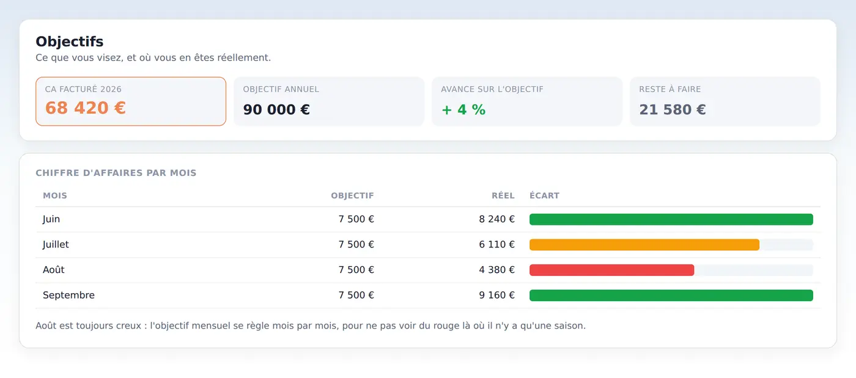Select the Reste à faire card
The width and height of the screenshot is (856, 378).
(x=725, y=101)
